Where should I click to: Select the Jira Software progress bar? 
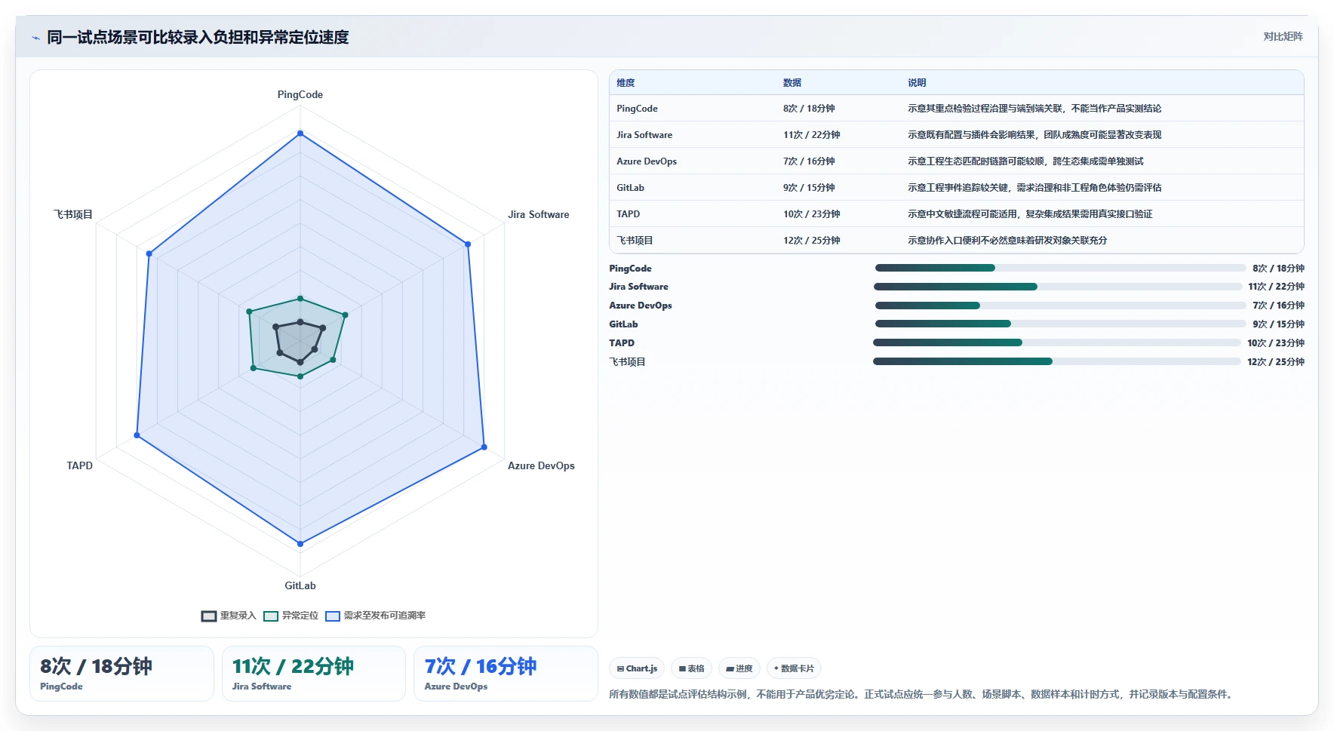click(x=1058, y=287)
